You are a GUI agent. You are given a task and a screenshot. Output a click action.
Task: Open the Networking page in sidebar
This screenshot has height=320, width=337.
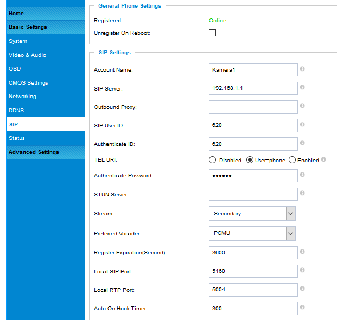[22, 97]
